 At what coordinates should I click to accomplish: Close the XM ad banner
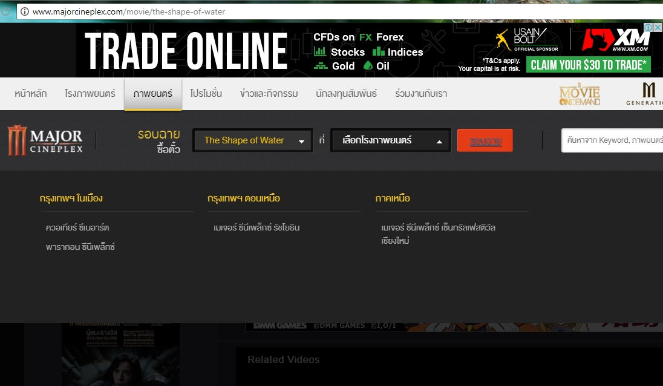pos(658,27)
